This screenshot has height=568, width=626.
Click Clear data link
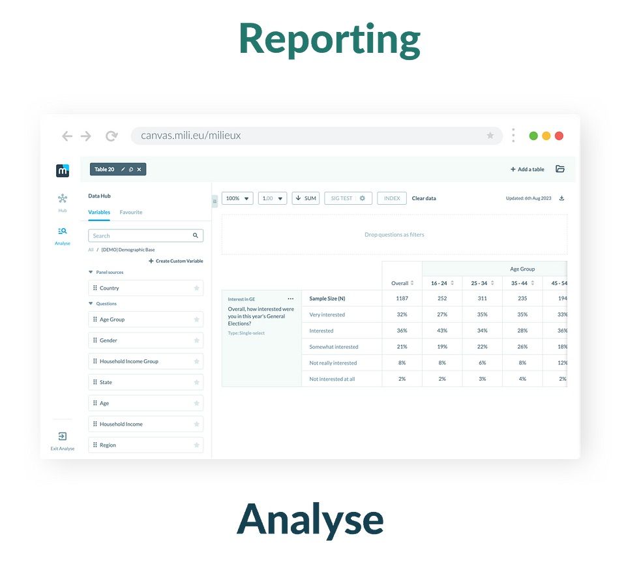pos(424,198)
